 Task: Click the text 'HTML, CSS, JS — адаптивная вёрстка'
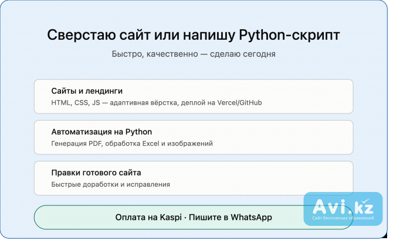pyautogui.click(x=114, y=103)
